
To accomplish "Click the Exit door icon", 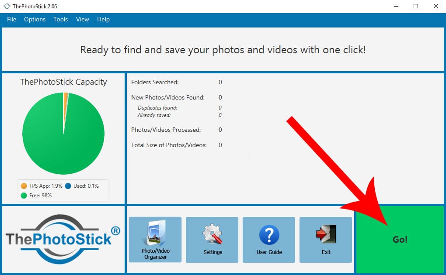I will click(x=325, y=232).
